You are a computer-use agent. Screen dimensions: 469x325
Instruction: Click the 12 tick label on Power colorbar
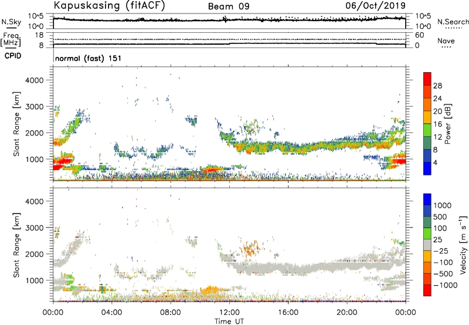click(x=437, y=137)
